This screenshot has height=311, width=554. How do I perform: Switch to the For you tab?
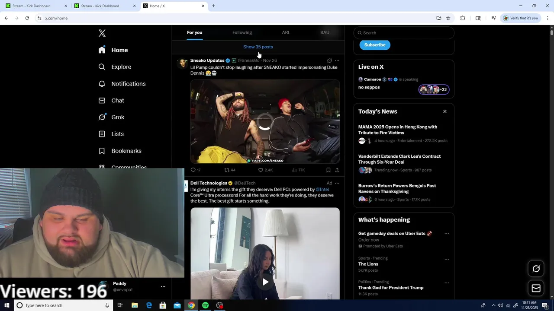pos(194,32)
